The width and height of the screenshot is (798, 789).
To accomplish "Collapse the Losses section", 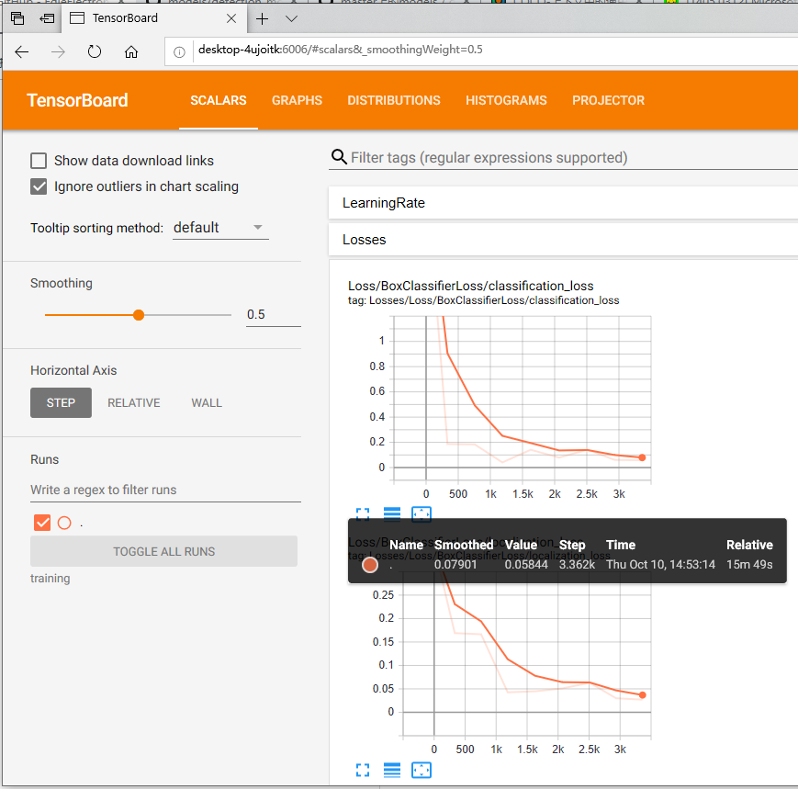I will tap(563, 240).
